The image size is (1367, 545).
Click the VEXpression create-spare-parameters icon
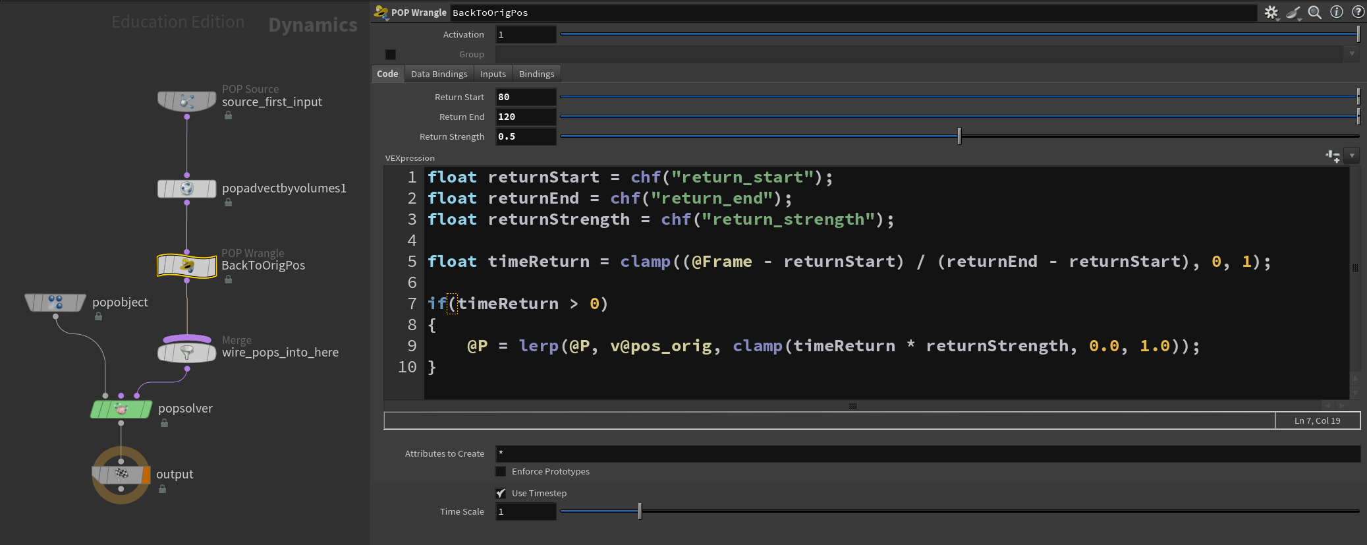tap(1332, 156)
